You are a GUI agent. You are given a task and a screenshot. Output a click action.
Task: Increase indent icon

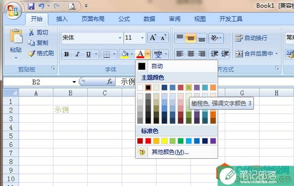pos(225,54)
